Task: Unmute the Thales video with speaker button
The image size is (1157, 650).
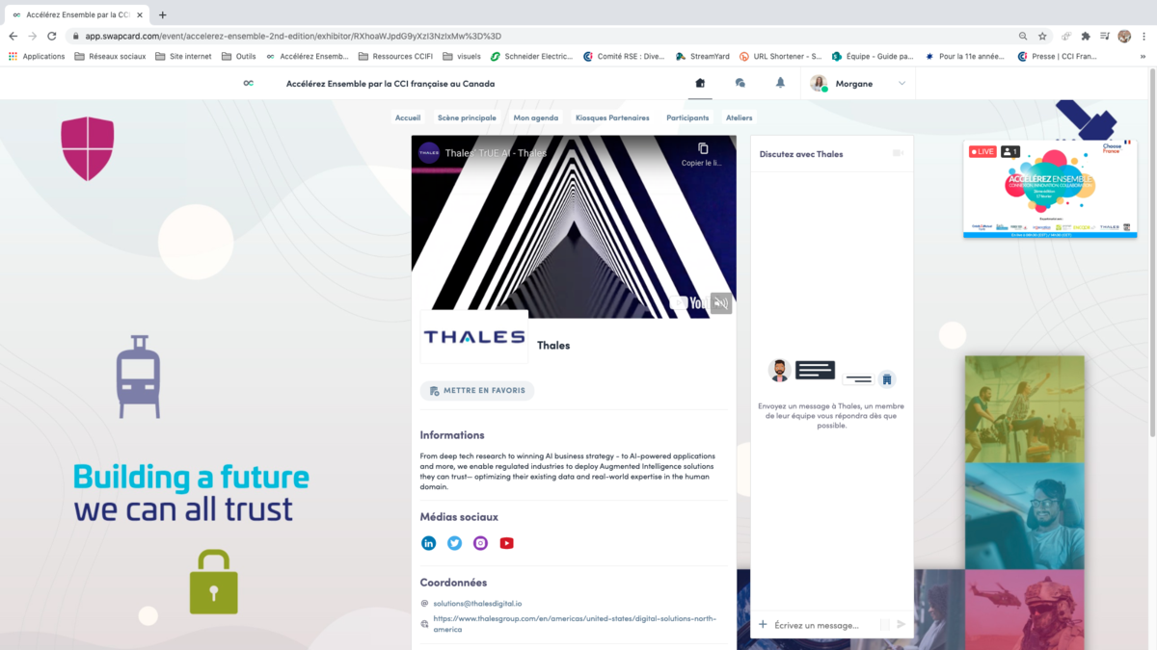Action: (721, 303)
